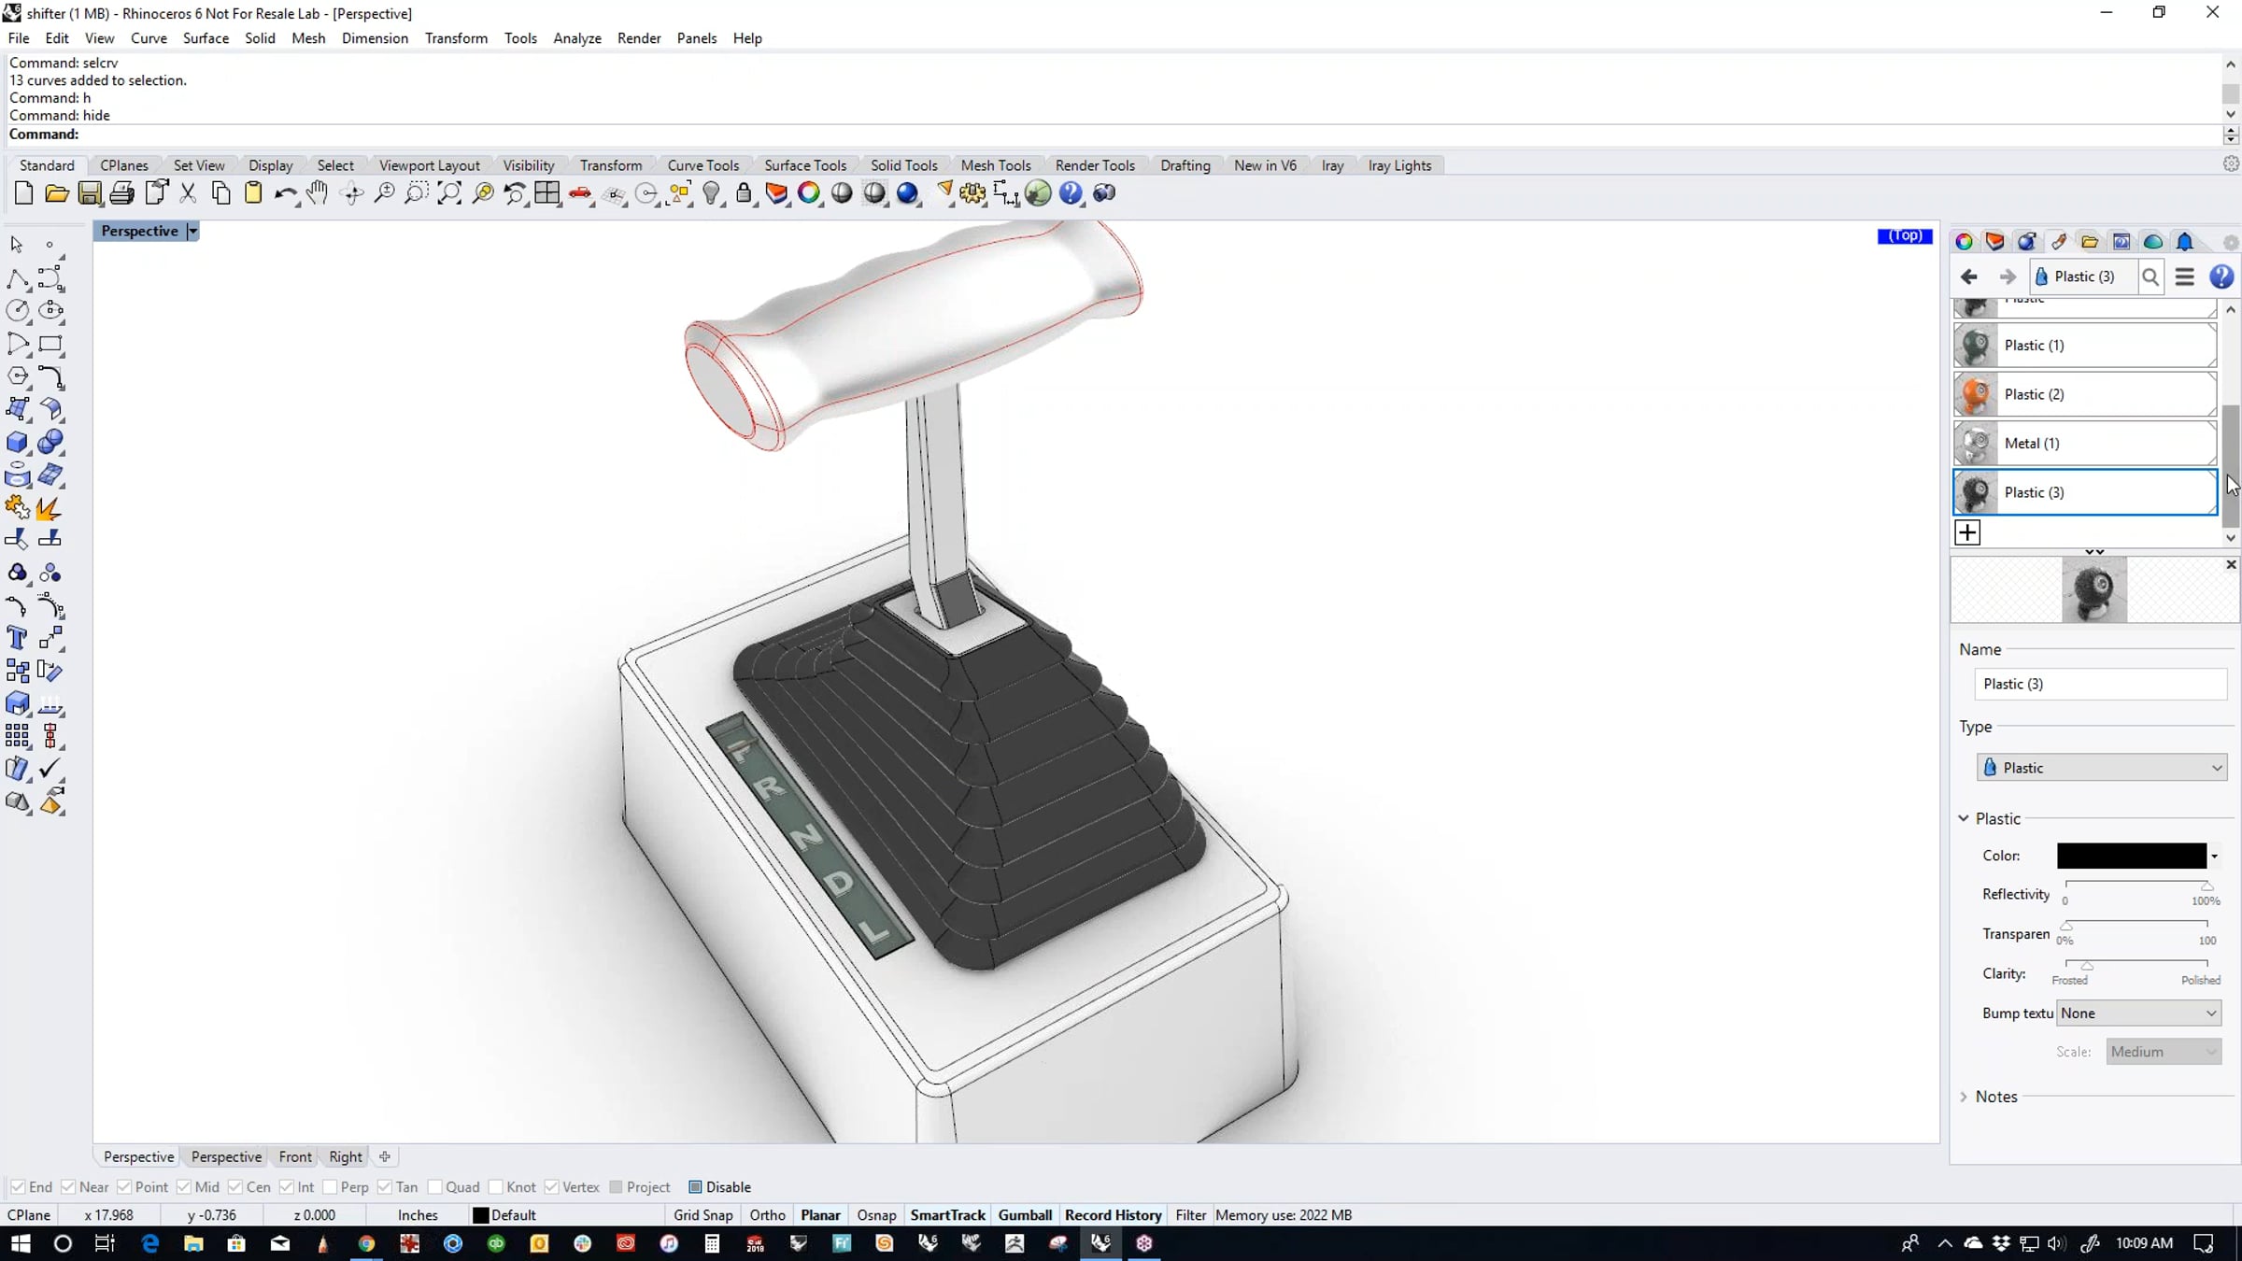Image resolution: width=2242 pixels, height=1261 pixels.
Task: Switch to the Front viewport tab
Action: point(295,1157)
